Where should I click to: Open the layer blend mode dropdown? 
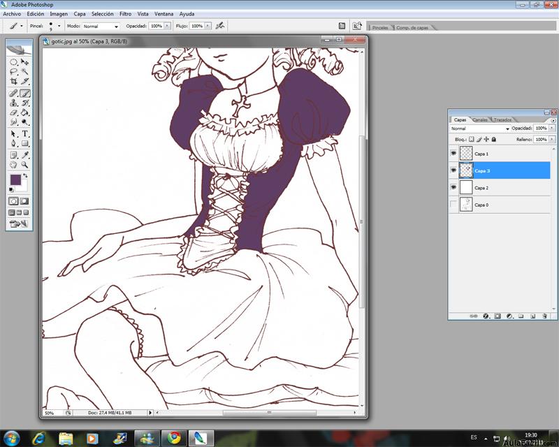click(480, 129)
